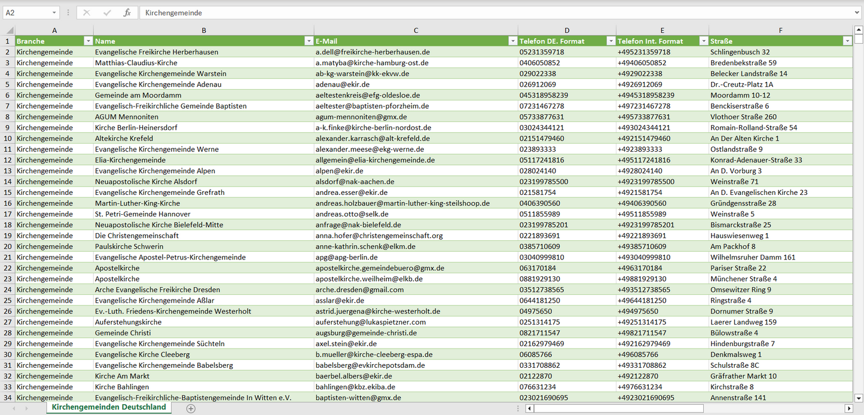Click the Insert Function fx icon
The width and height of the screenshot is (864, 415).
click(127, 13)
